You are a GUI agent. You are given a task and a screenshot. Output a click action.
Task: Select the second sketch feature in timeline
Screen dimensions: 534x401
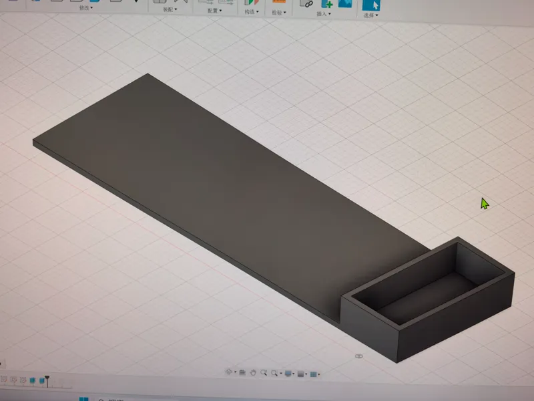[13, 380]
